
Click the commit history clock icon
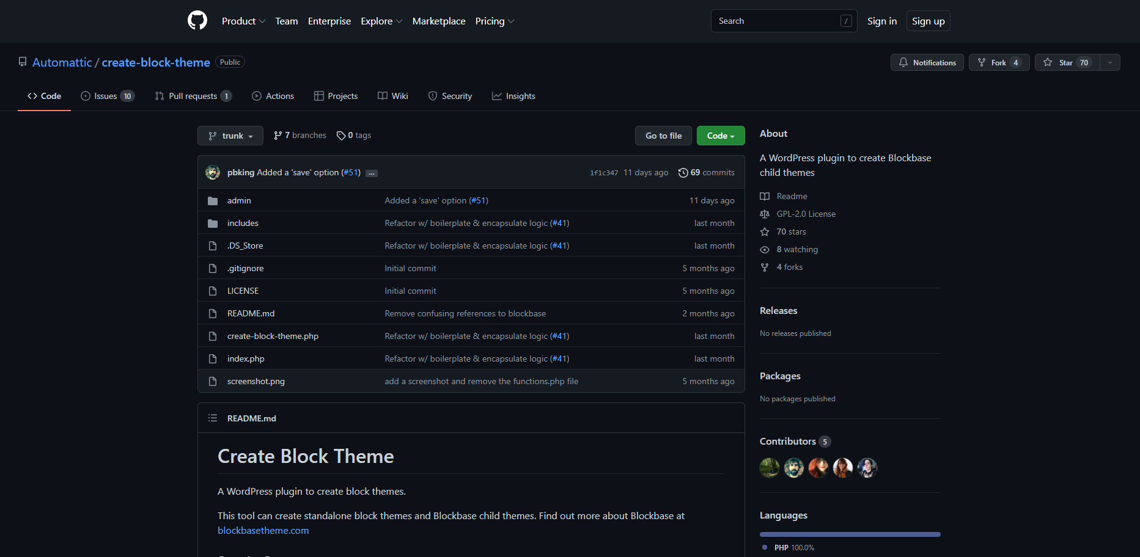[683, 173]
